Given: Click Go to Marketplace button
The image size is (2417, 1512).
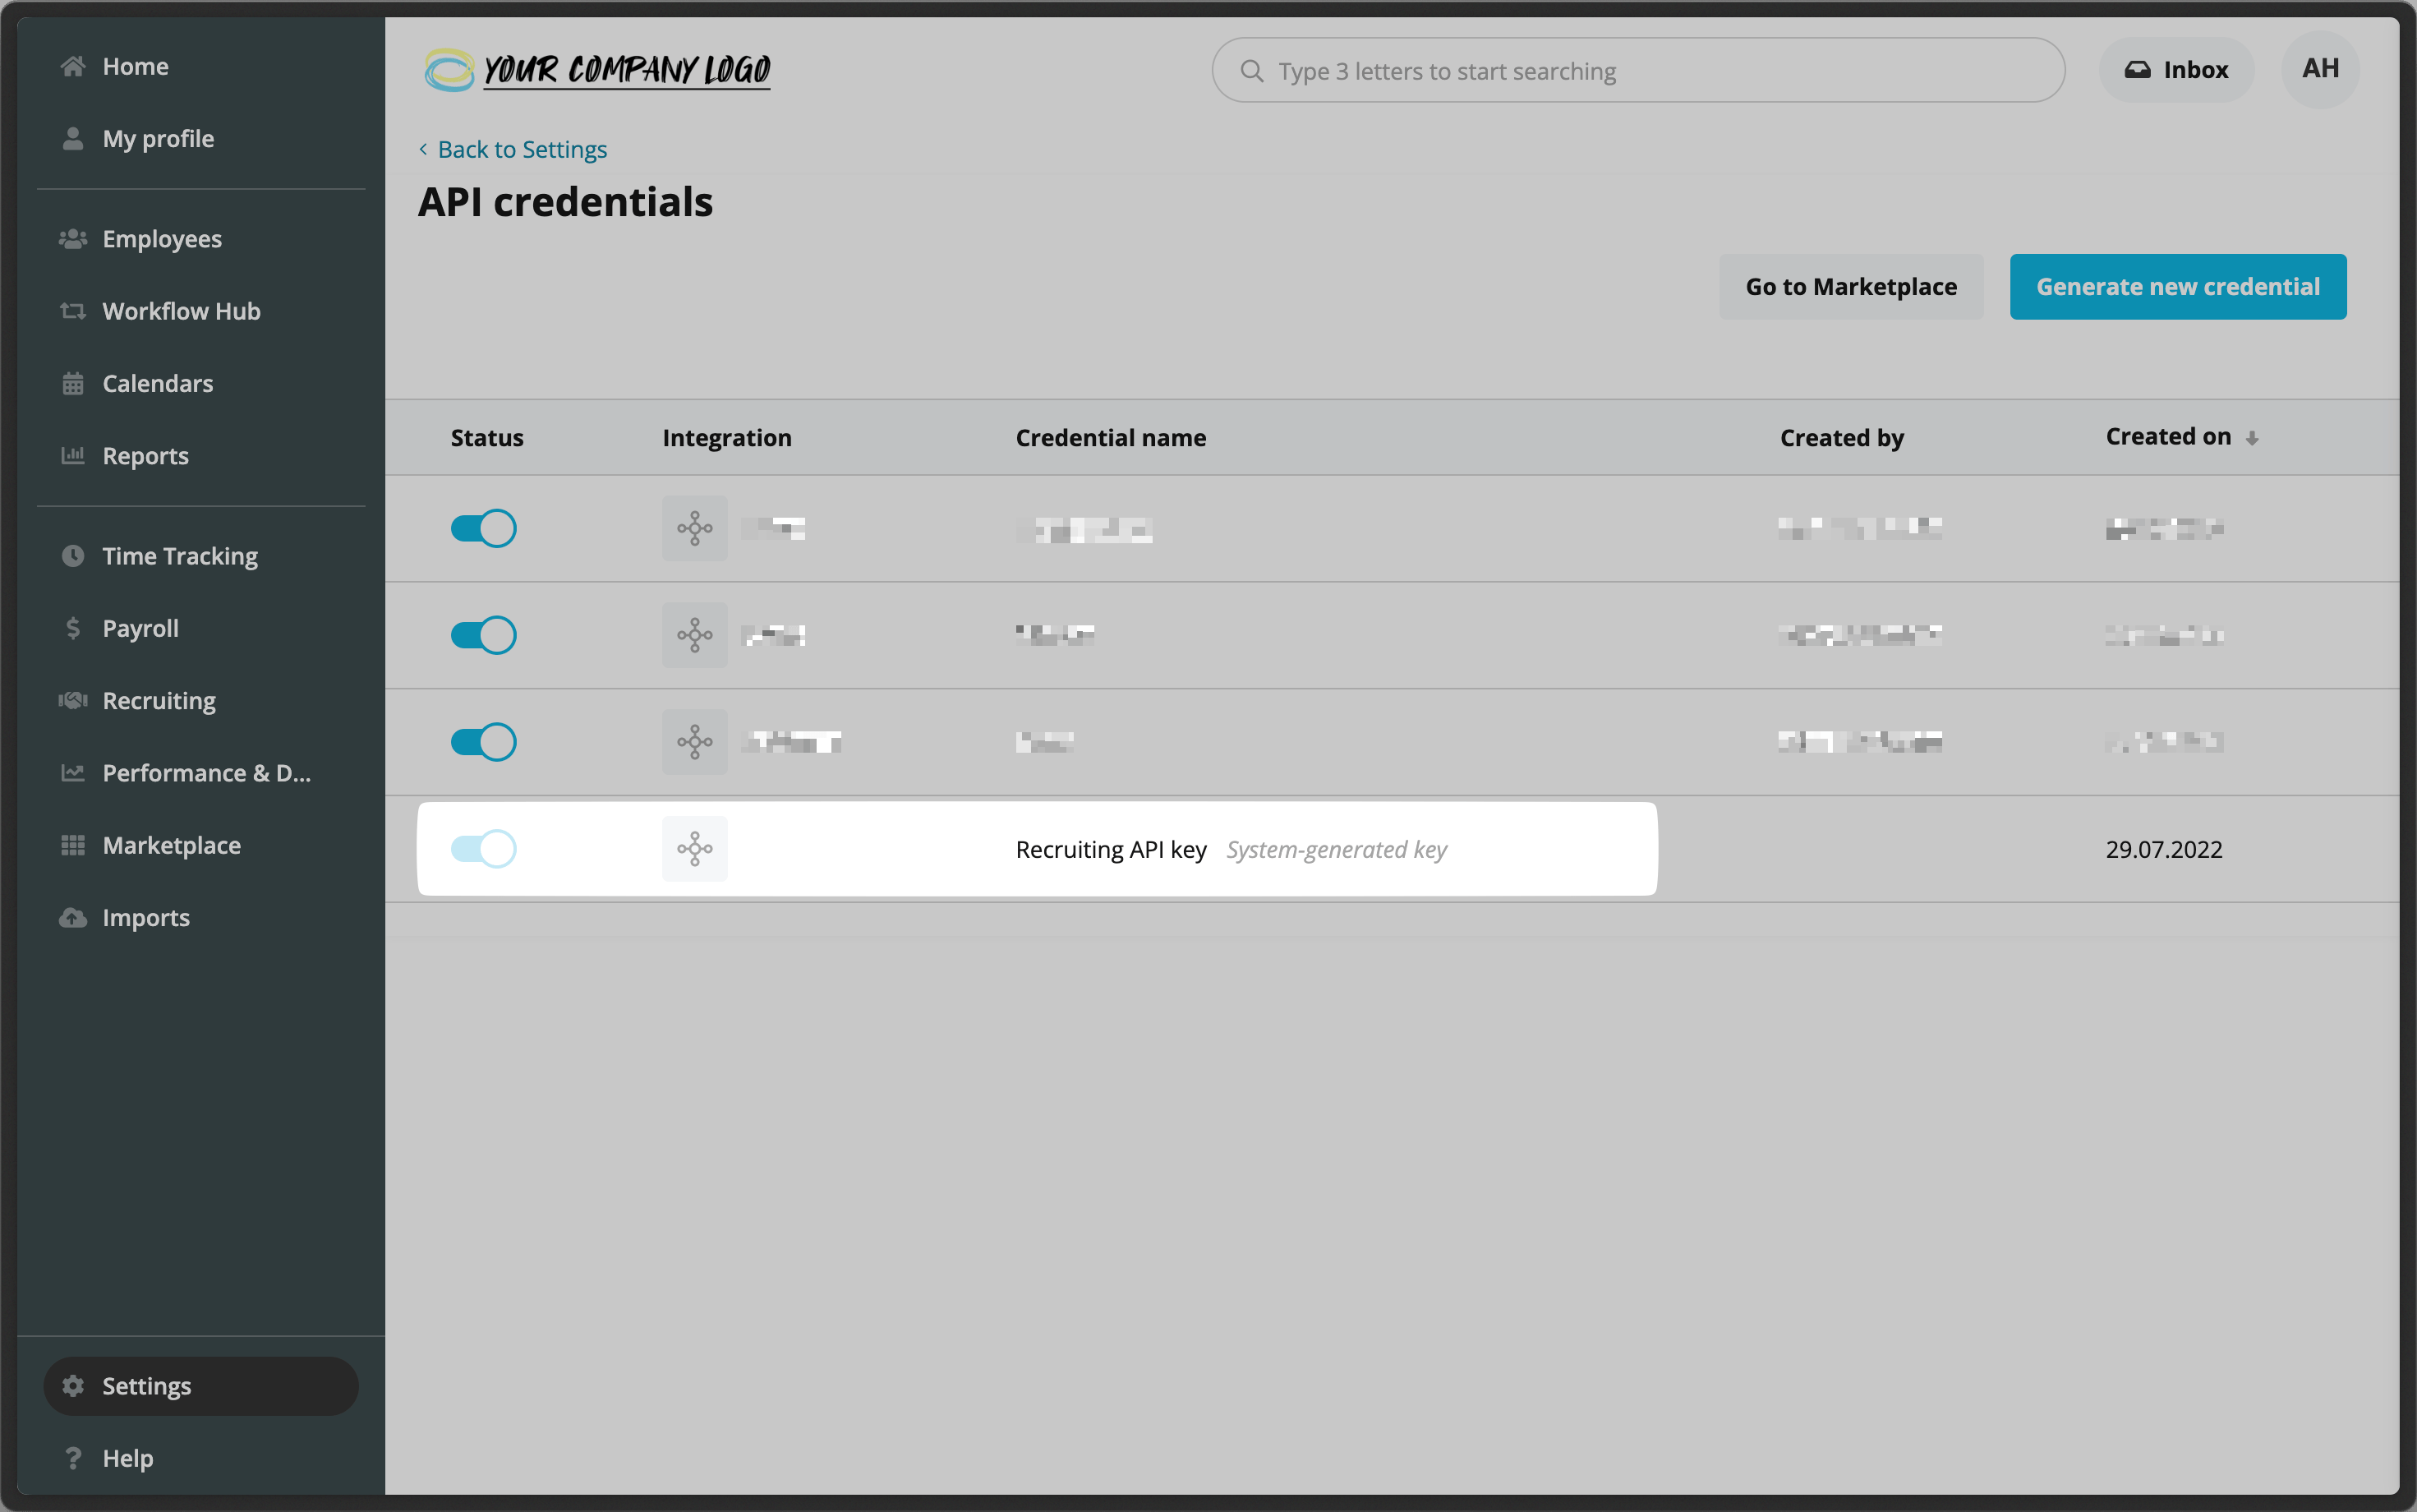Looking at the screenshot, I should click(1851, 287).
